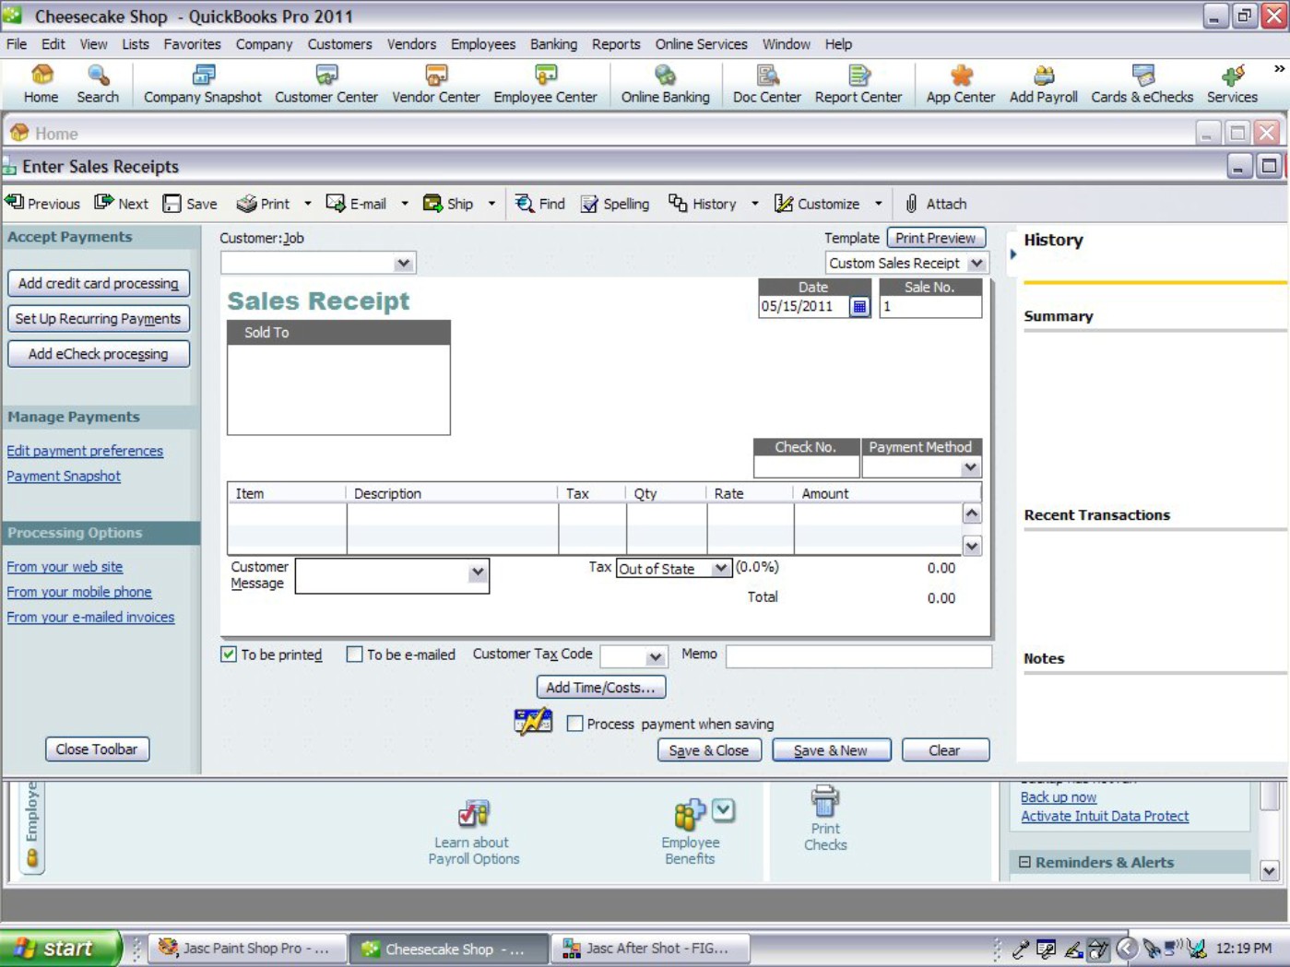Open Print Checks icon on Home
Image resolution: width=1290 pixels, height=967 pixels.
[825, 819]
